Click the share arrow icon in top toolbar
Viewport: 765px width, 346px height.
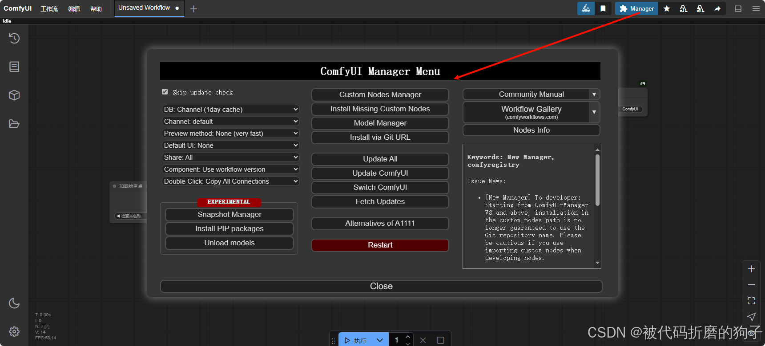click(717, 8)
